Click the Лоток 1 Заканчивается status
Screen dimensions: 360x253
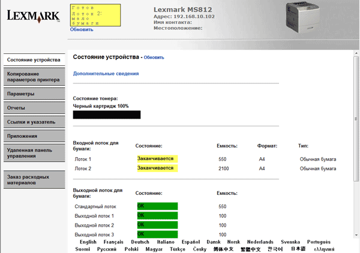click(157, 159)
